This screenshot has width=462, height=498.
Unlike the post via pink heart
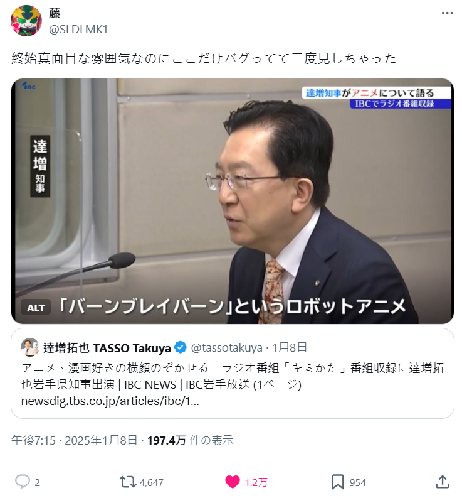[232, 482]
